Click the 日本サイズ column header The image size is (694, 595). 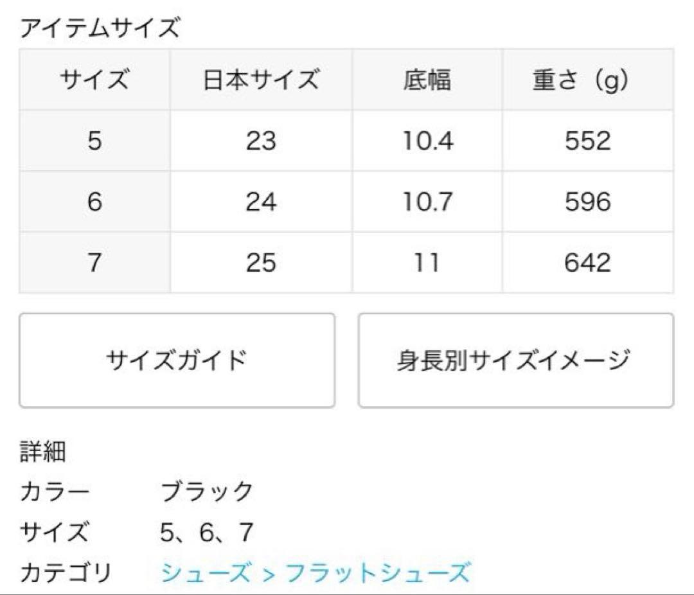click(261, 80)
